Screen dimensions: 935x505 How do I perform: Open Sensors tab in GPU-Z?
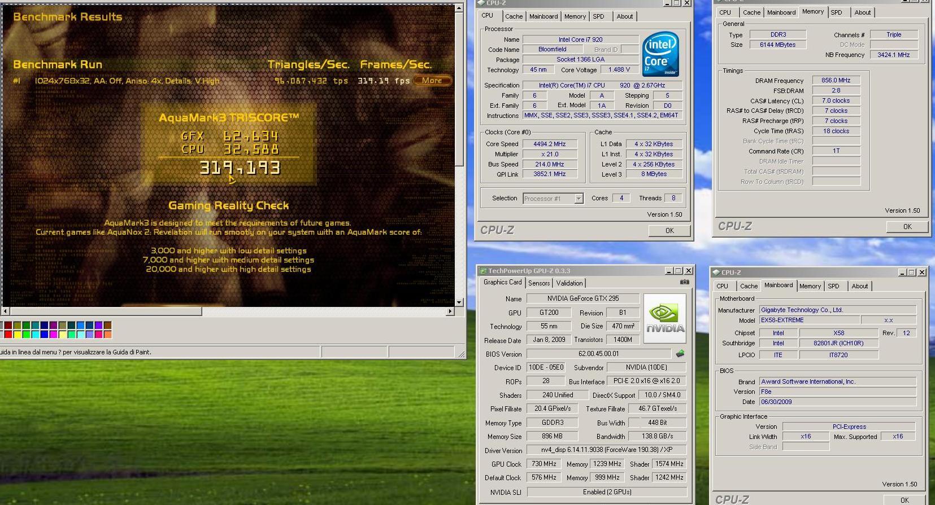[x=539, y=283]
